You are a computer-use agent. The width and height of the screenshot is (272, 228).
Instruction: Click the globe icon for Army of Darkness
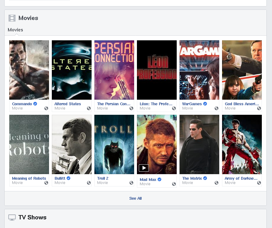click(259, 183)
